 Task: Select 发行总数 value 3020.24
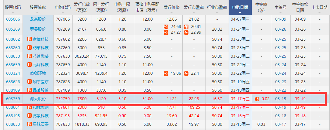tap(82, 56)
